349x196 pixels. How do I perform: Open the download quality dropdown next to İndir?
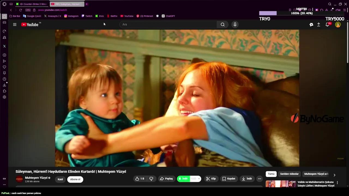pyautogui.click(x=199, y=179)
